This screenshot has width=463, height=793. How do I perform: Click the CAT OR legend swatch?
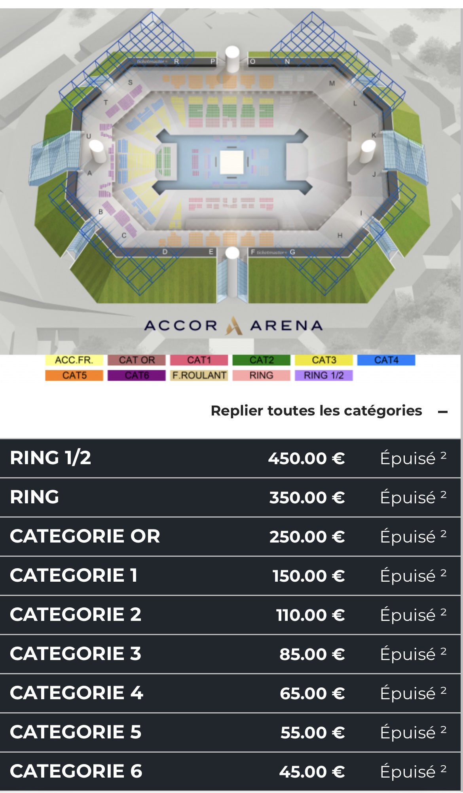tap(137, 360)
